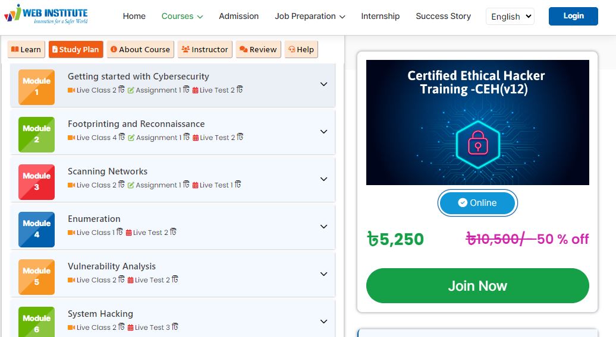Click the Certified Ethical Hacker course thumbnail
The image size is (616, 337).
point(477,122)
